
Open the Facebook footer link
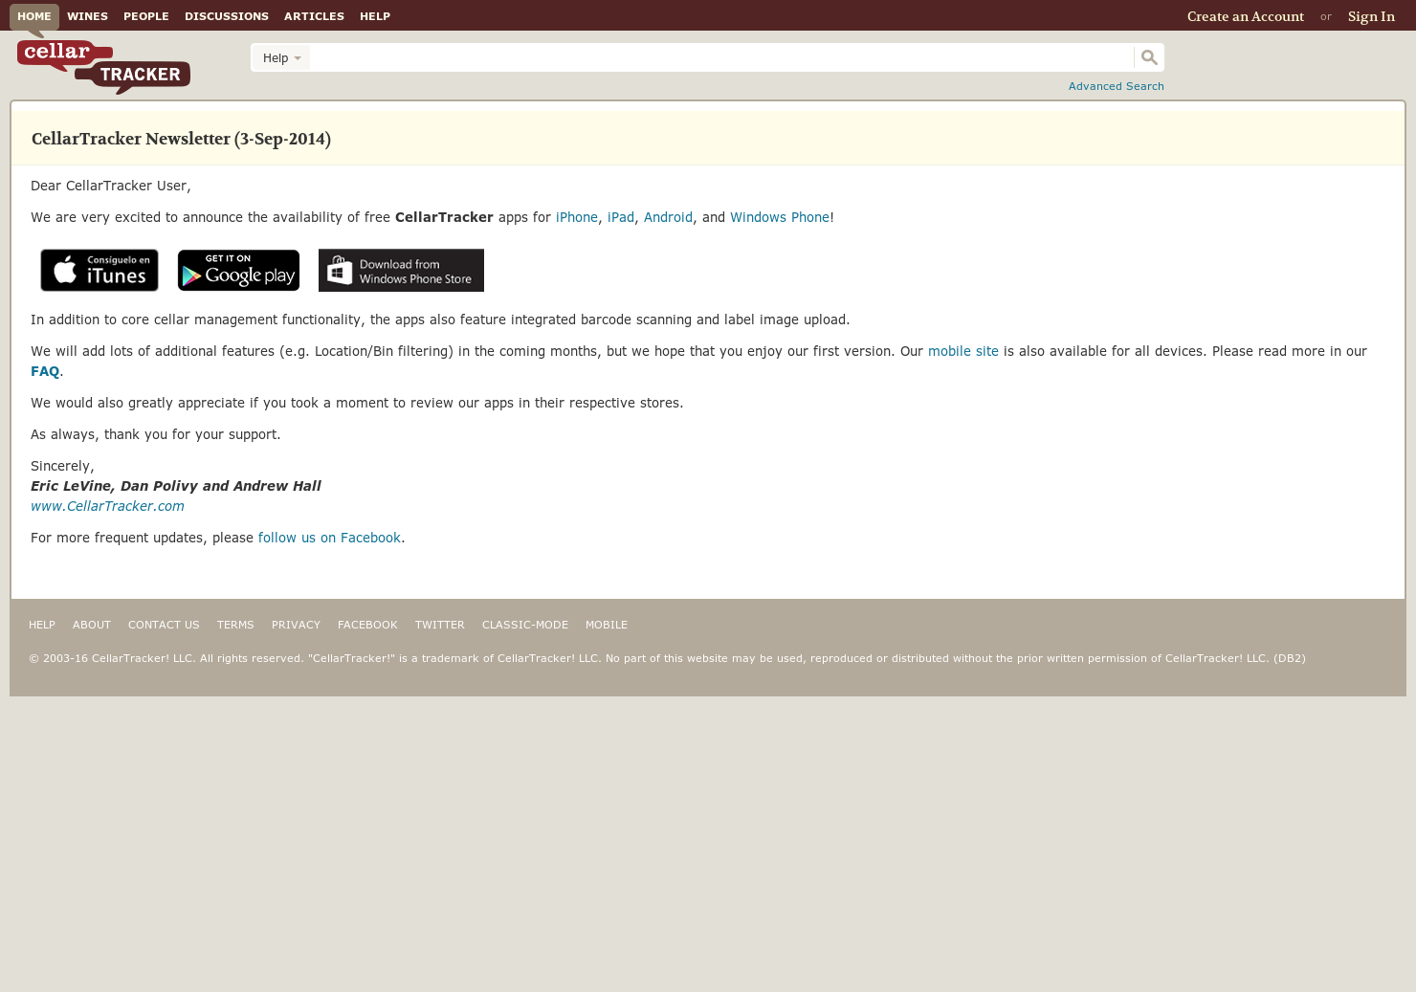pyautogui.click(x=367, y=625)
